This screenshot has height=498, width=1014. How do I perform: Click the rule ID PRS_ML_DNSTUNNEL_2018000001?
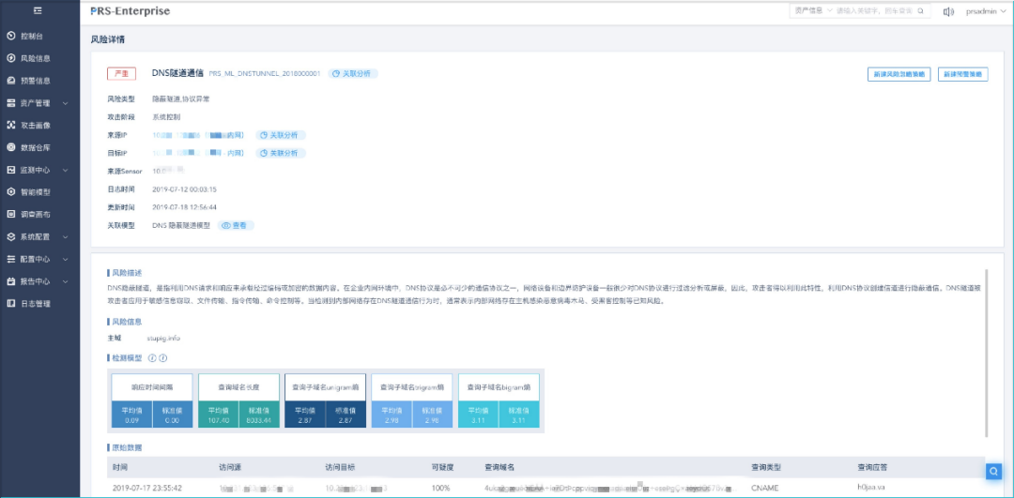265,74
